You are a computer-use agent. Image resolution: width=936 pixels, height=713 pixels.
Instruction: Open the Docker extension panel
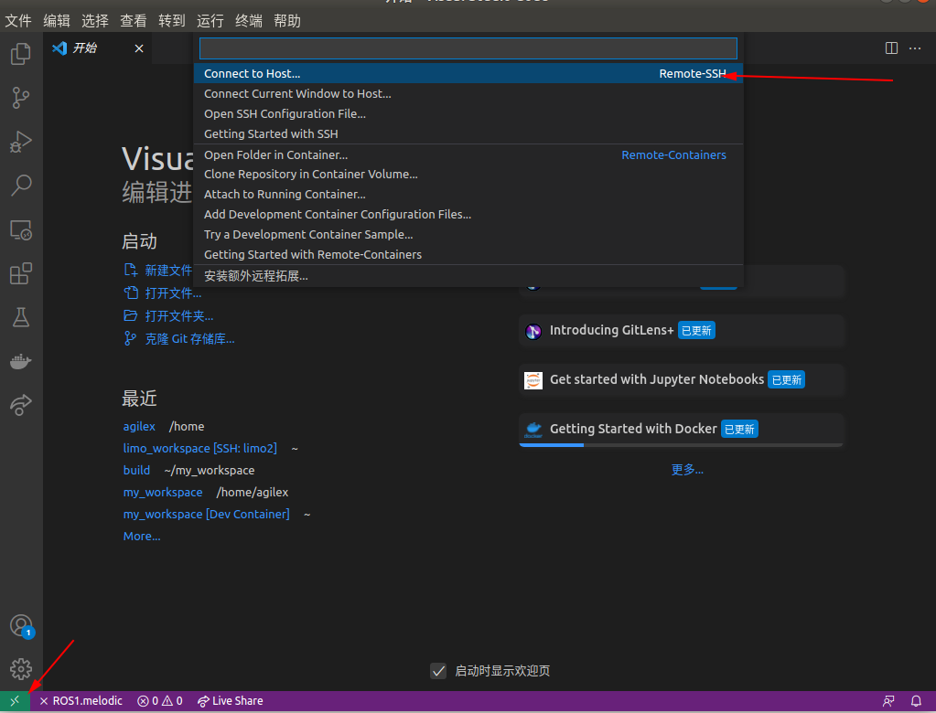pos(20,361)
